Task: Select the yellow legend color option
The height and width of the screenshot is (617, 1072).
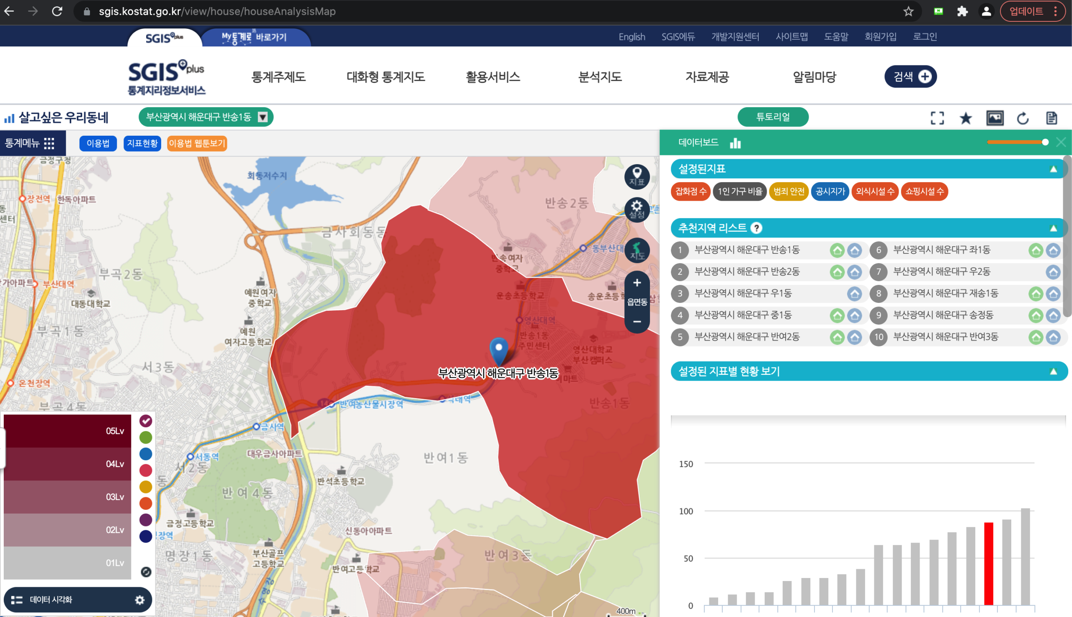Action: point(146,487)
